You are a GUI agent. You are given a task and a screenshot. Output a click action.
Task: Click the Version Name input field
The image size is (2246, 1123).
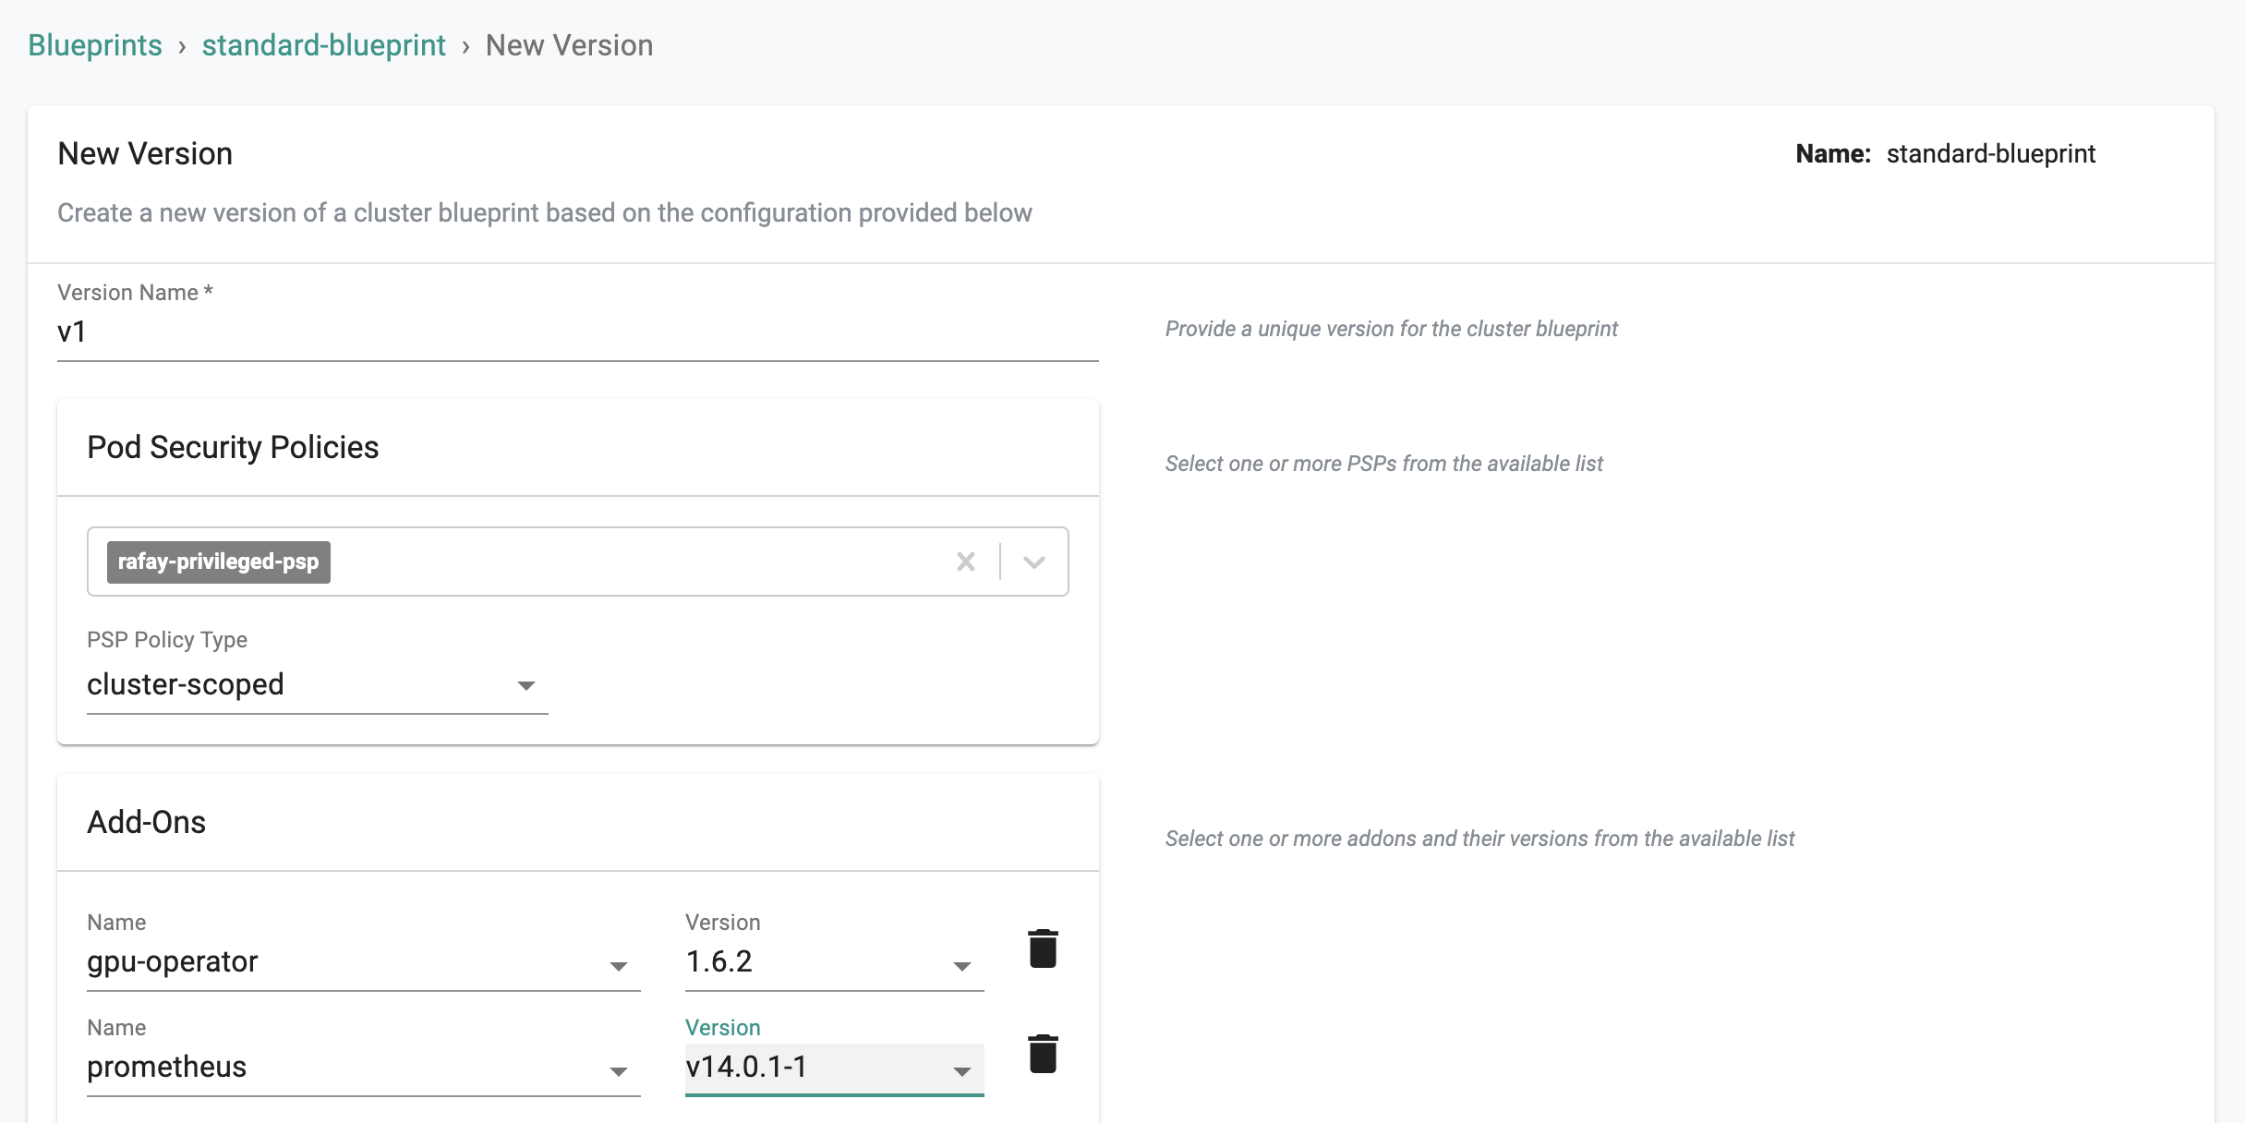pyautogui.click(x=577, y=332)
